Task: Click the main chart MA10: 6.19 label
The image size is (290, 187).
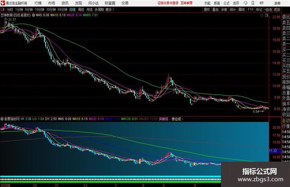Action: point(58,15)
